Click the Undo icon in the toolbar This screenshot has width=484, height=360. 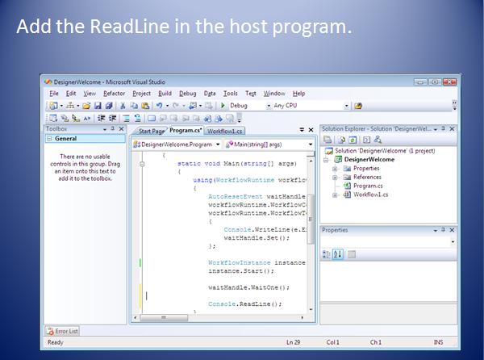click(160, 105)
